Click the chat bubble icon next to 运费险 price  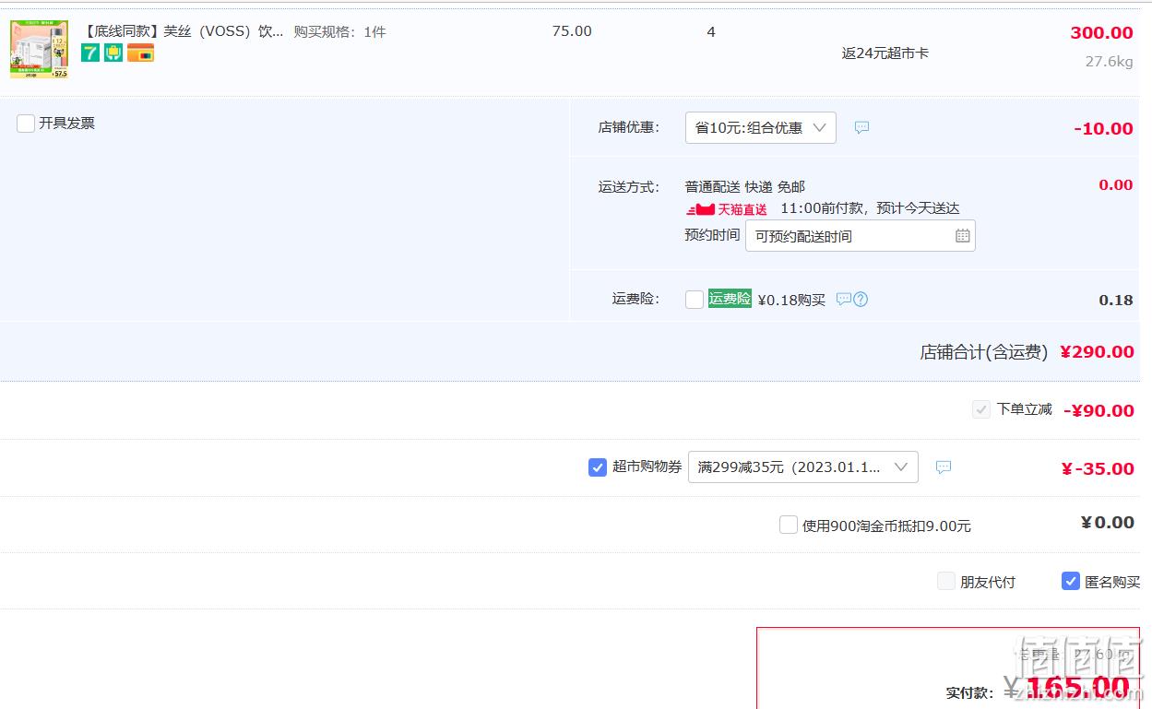click(843, 300)
